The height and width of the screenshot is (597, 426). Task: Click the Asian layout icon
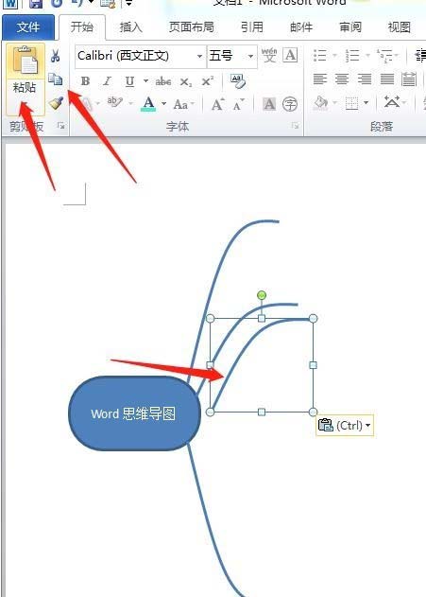[x=391, y=102]
